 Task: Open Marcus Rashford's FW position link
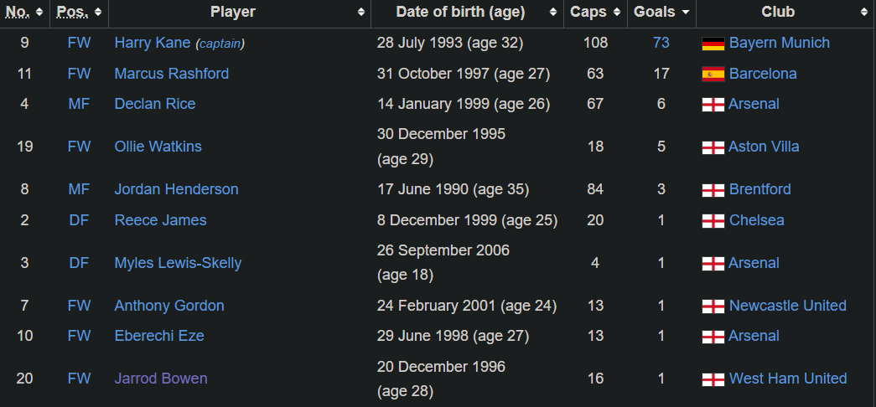click(79, 74)
